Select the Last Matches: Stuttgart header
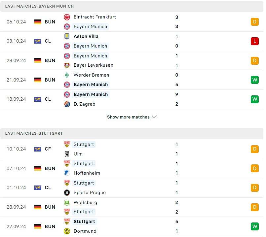The width and height of the screenshot is (266, 237). pyautogui.click(x=34, y=133)
